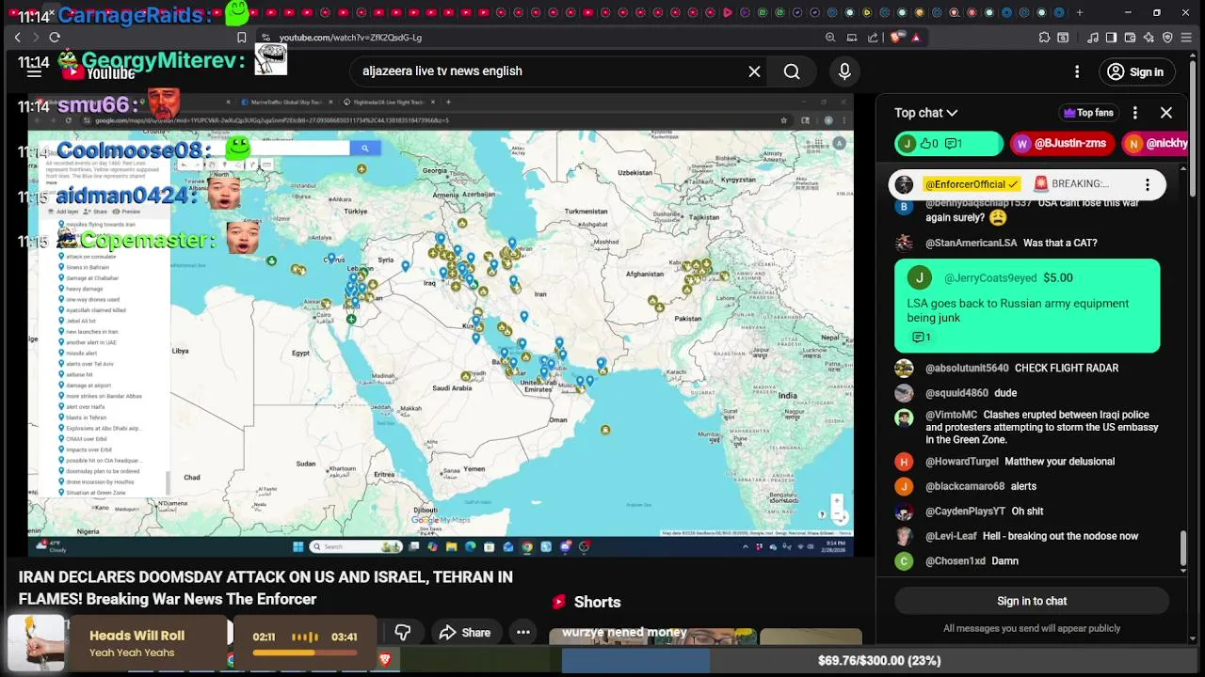The height and width of the screenshot is (677, 1205).
Task: Open JerryCoats9eyed $5.00 super chat card
Action: click(1027, 306)
